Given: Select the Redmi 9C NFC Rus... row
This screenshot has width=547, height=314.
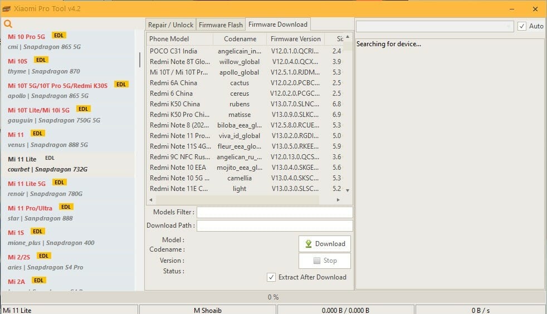Looking at the screenshot, I should [x=246, y=157].
